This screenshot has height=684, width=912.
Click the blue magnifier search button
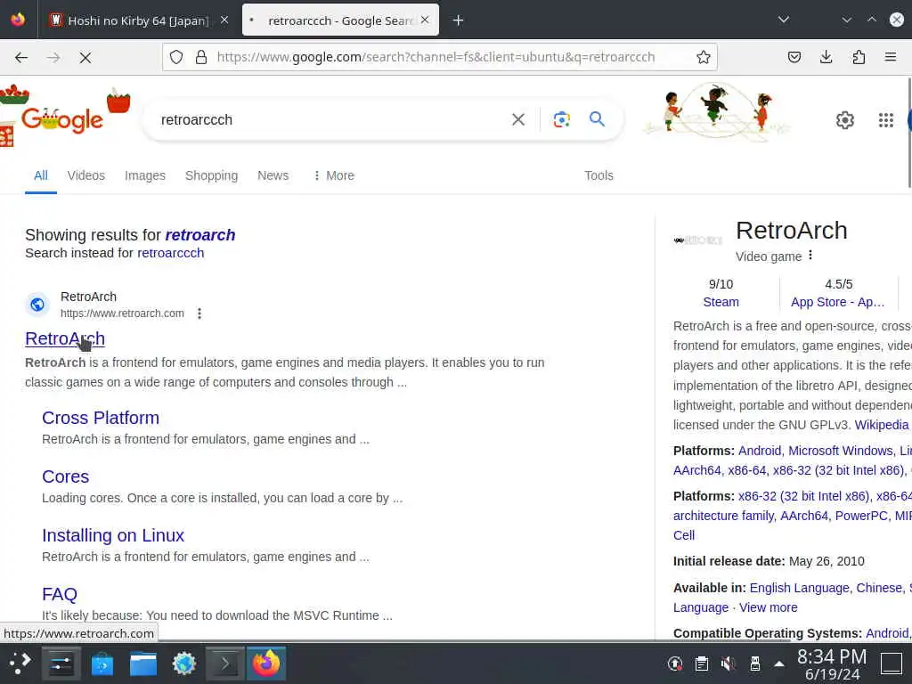(597, 119)
